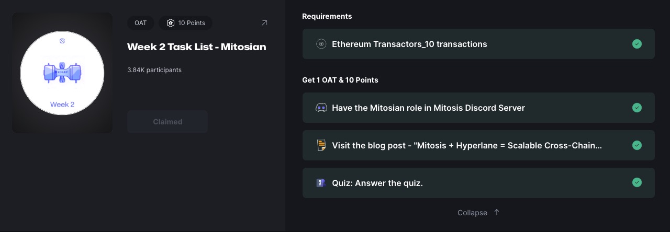
Task: Open the Mitosis + Hyperlane blog post task
Action: pyautogui.click(x=466, y=145)
